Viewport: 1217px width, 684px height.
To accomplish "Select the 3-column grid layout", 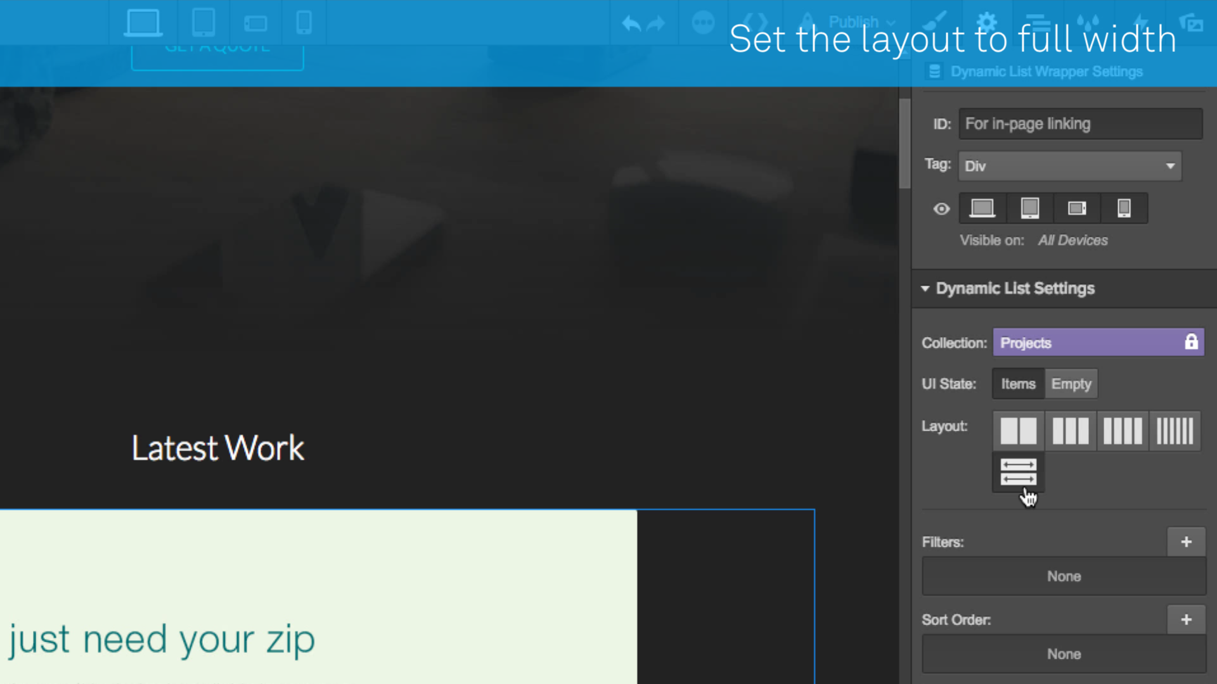I will pos(1071,429).
